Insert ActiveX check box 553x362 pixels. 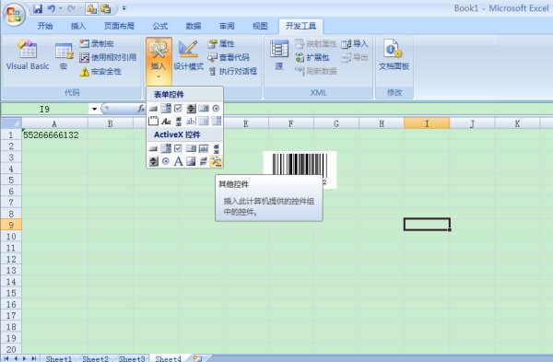point(178,148)
